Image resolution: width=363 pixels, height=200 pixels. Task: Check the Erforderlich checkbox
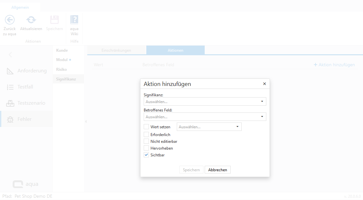(x=146, y=134)
